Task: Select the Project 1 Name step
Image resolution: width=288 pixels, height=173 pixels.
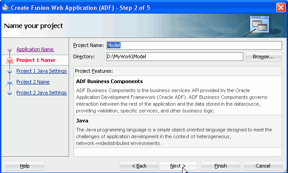Action: [x=36, y=60]
